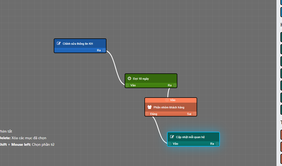Click the Vào input port of Cập nhật mối quan hệ
The image size is (282, 166).
tap(170, 144)
